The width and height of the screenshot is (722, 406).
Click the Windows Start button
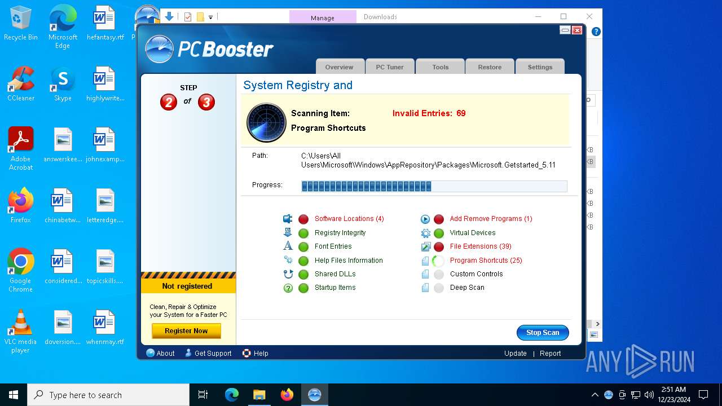pyautogui.click(x=14, y=395)
